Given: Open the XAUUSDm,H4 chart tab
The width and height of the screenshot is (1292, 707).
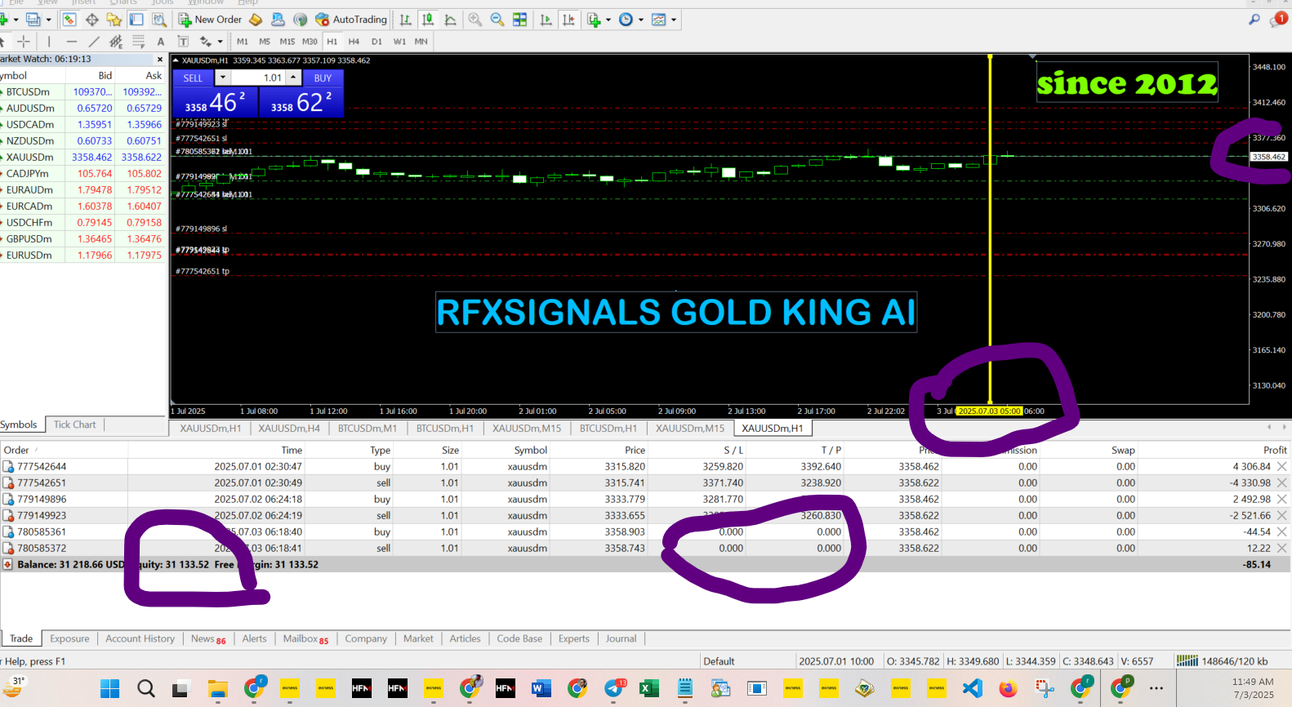Looking at the screenshot, I should [x=289, y=428].
